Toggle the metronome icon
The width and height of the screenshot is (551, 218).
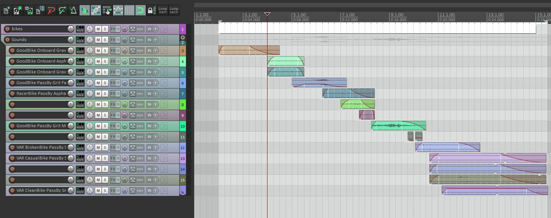coord(73,10)
